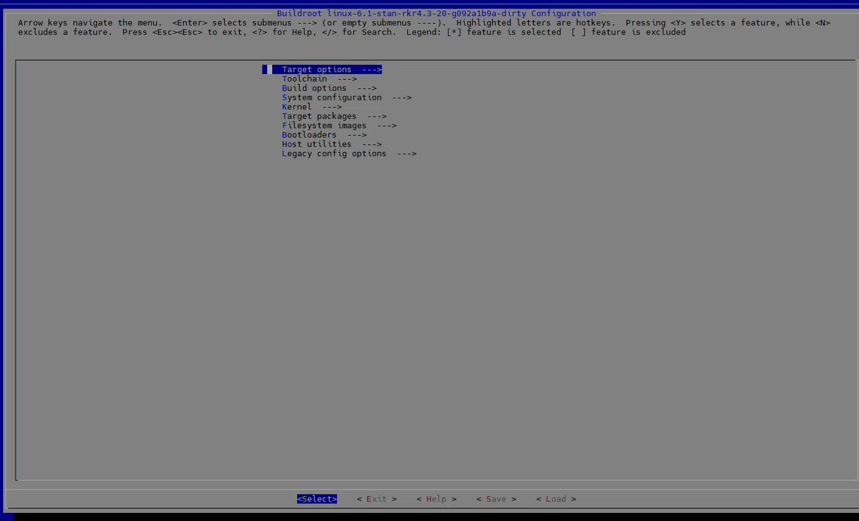Open Filesystem images submenu

[339, 126]
